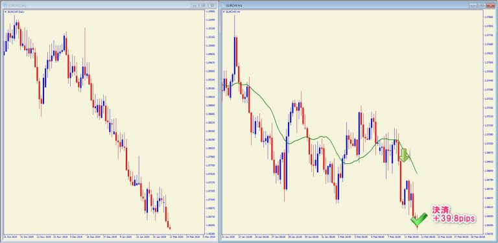This screenshot has width=498, height=243.
Task: Click the green checkmark settlement marker
Action: (x=419, y=220)
